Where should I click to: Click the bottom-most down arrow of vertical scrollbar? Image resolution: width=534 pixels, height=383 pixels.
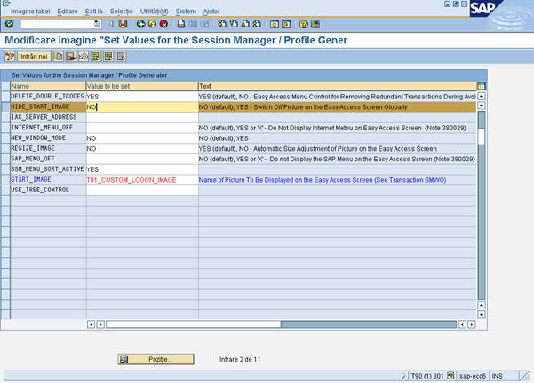(482, 315)
